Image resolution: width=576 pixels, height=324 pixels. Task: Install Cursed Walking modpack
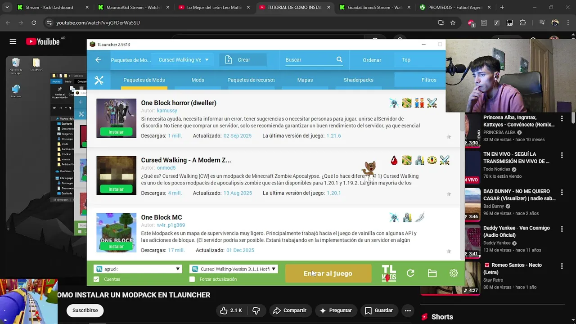pyautogui.click(x=116, y=189)
